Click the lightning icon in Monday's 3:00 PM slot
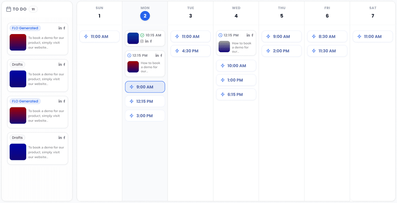This screenshot has width=397, height=203. 132,116
